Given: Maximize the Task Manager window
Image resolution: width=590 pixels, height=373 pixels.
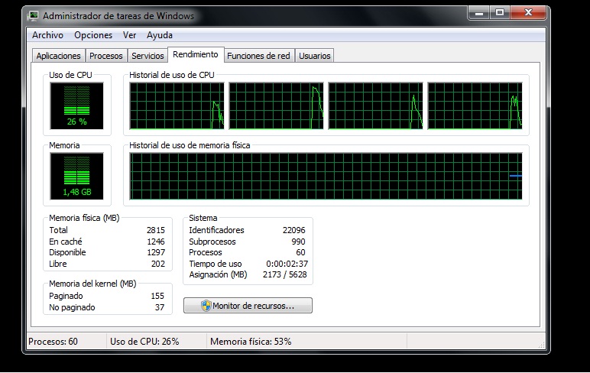Looking at the screenshot, I should coord(500,12).
